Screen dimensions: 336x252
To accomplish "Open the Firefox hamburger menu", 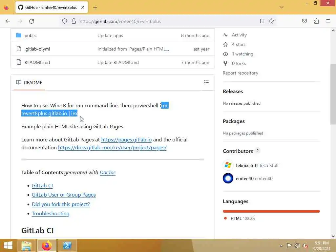I will 328,21.
